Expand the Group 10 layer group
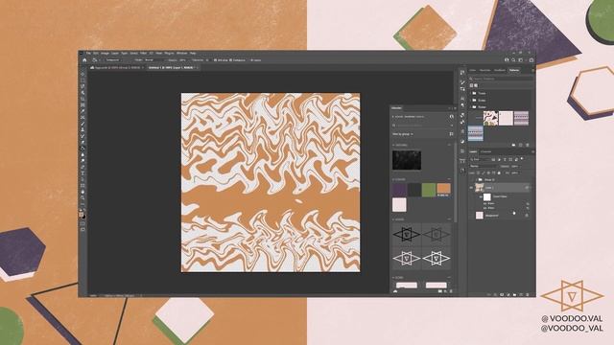This screenshot has width=614, height=345. (x=476, y=180)
